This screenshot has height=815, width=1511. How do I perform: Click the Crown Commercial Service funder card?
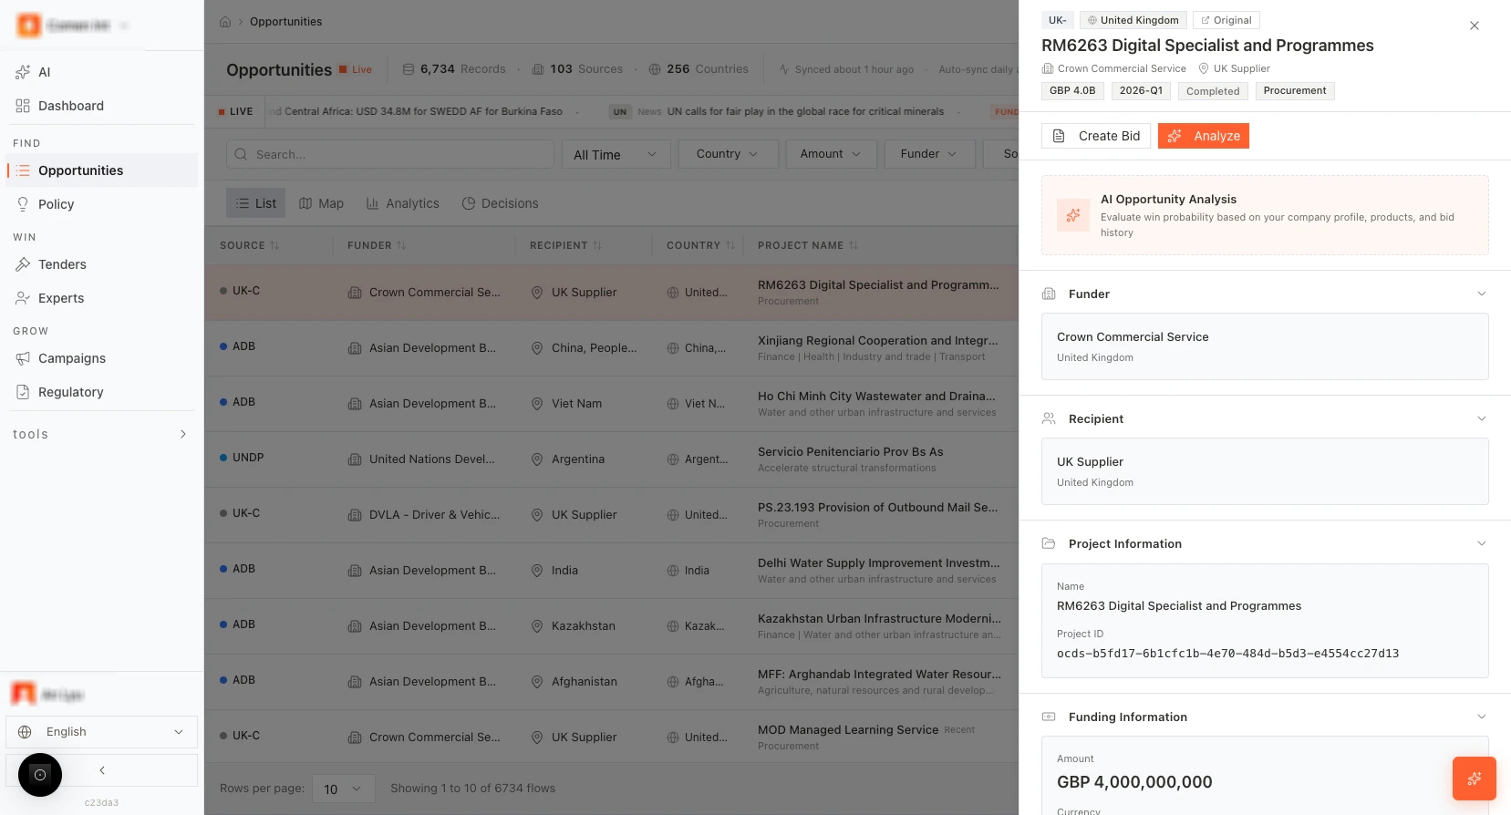coord(1265,346)
